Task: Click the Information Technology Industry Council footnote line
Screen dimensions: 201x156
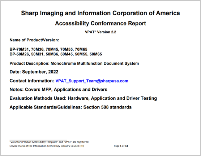Action: (x=47, y=146)
